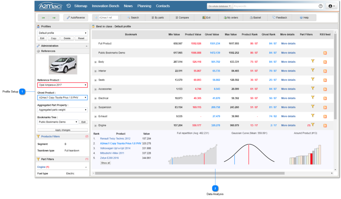Screen dimensions: 341x199
Task: Open the Reference Product dropdown
Action: coord(62,85)
